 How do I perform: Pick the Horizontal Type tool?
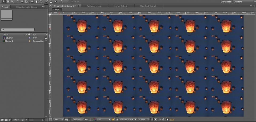(41, 2)
